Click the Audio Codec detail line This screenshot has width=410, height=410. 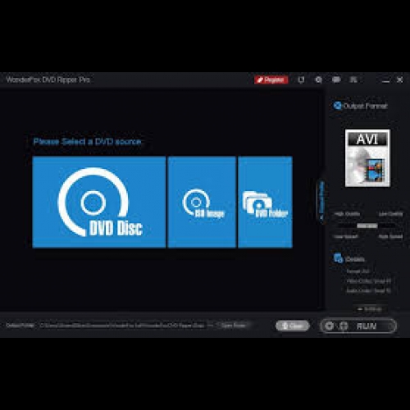(x=369, y=291)
